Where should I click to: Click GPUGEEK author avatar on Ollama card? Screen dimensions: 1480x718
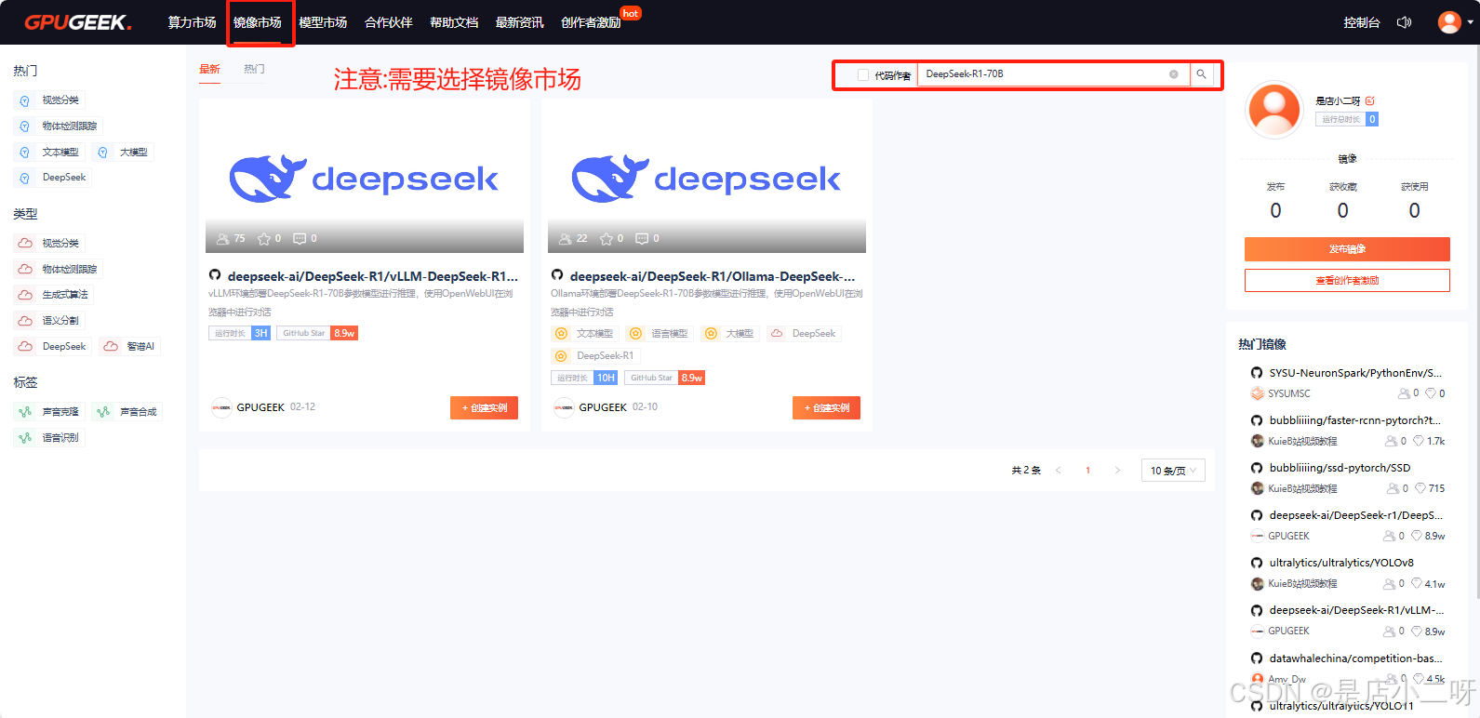564,407
